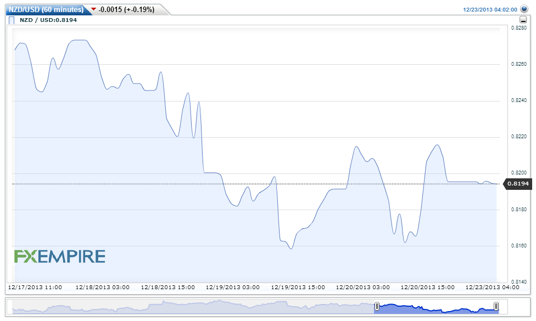Image resolution: width=536 pixels, height=321 pixels.
Task: Click the 0.8180 y-axis label
Action: tap(518, 210)
